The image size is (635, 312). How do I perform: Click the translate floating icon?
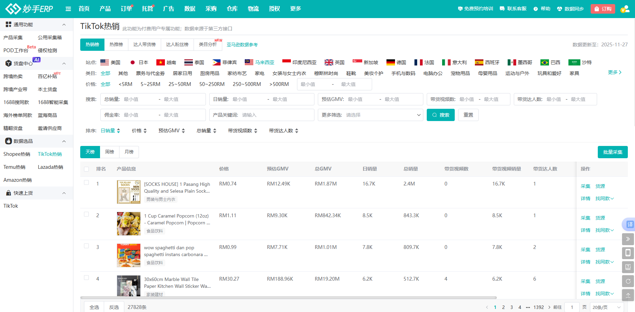[629, 224]
